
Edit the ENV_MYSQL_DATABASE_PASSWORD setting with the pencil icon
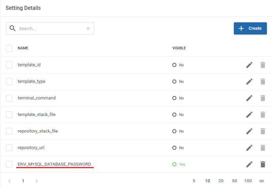pyautogui.click(x=249, y=164)
